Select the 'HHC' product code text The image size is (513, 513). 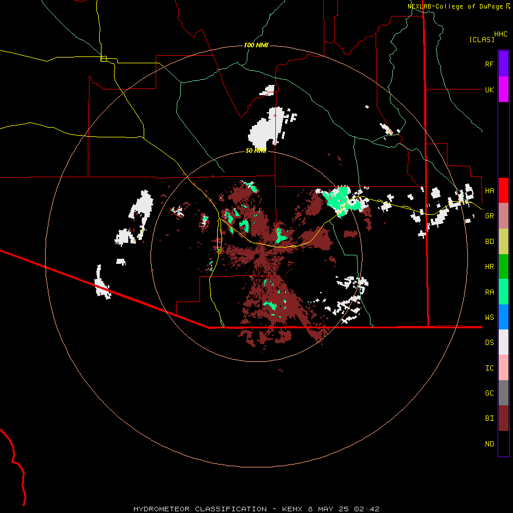coord(500,34)
